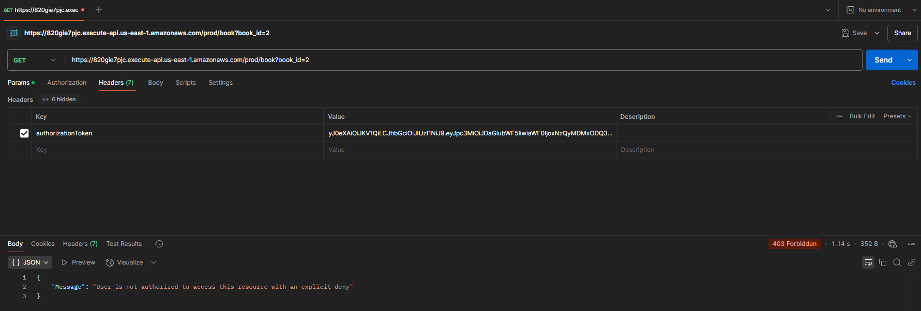Open the headers table three-dot column options

coord(839,116)
